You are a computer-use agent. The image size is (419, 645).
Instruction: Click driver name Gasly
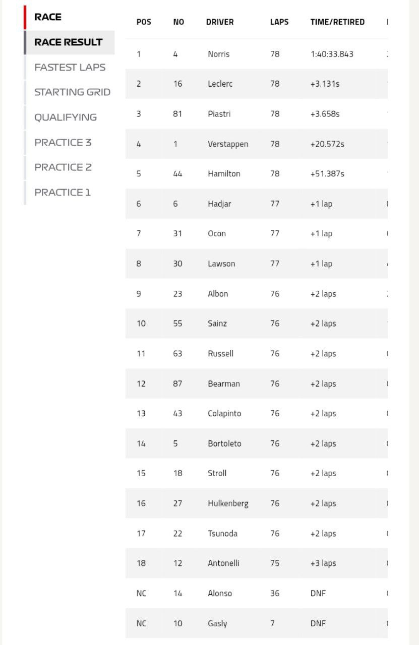coord(217,623)
